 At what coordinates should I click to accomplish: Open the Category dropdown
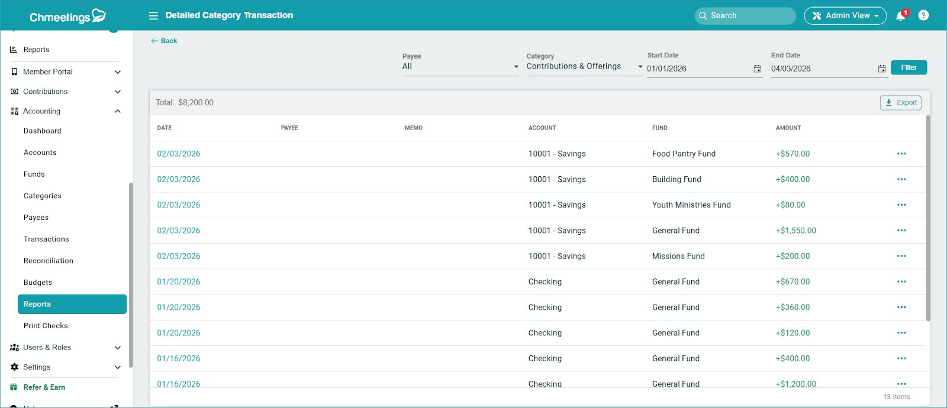pyautogui.click(x=584, y=67)
